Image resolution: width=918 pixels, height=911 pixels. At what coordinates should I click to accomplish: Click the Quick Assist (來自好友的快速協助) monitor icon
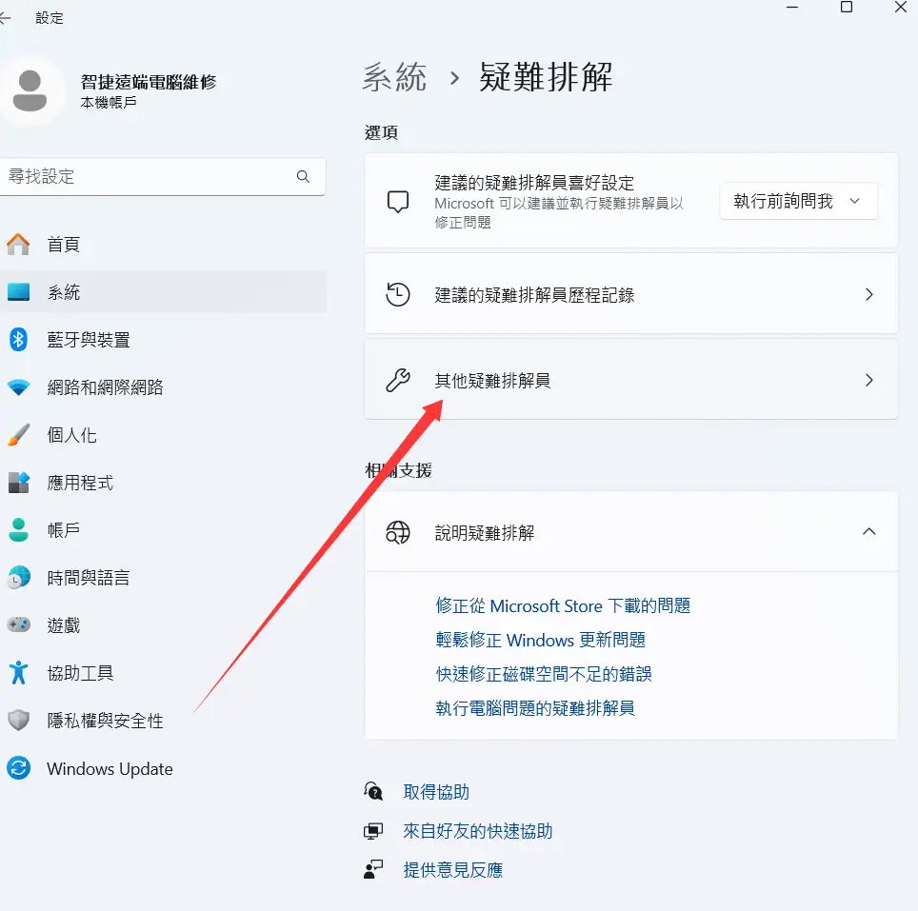(373, 831)
